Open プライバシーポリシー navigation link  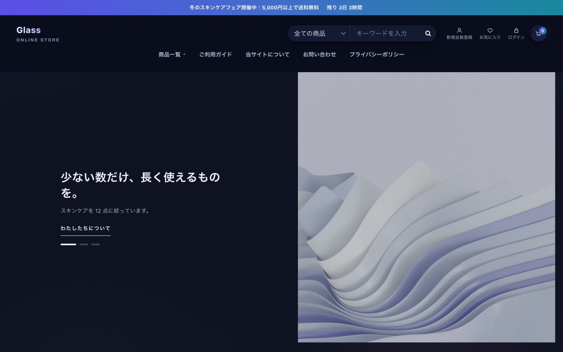(x=377, y=55)
